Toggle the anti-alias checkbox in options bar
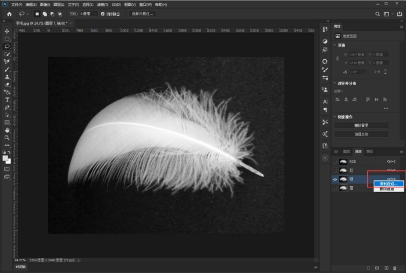Screen dimensions: 406x273 pyautogui.click(x=103, y=14)
